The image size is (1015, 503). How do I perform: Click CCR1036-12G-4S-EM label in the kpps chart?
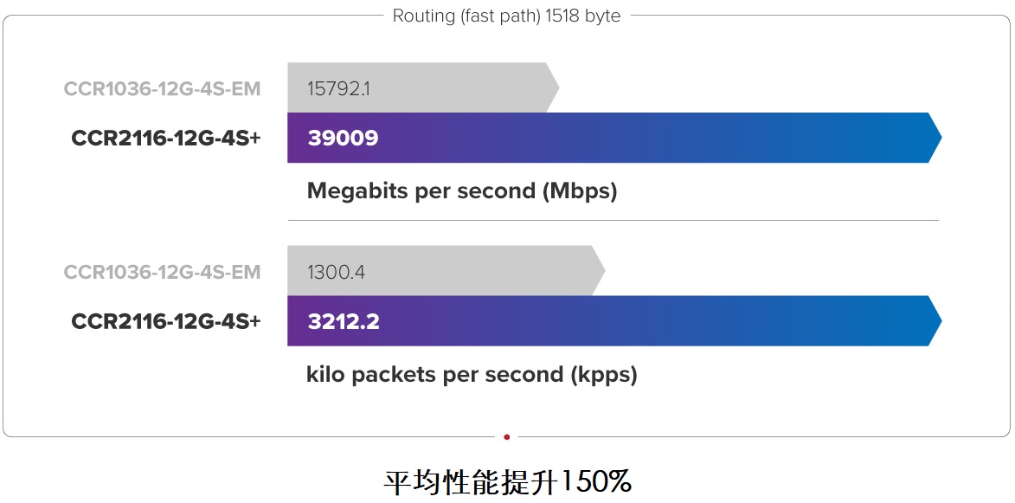162,272
